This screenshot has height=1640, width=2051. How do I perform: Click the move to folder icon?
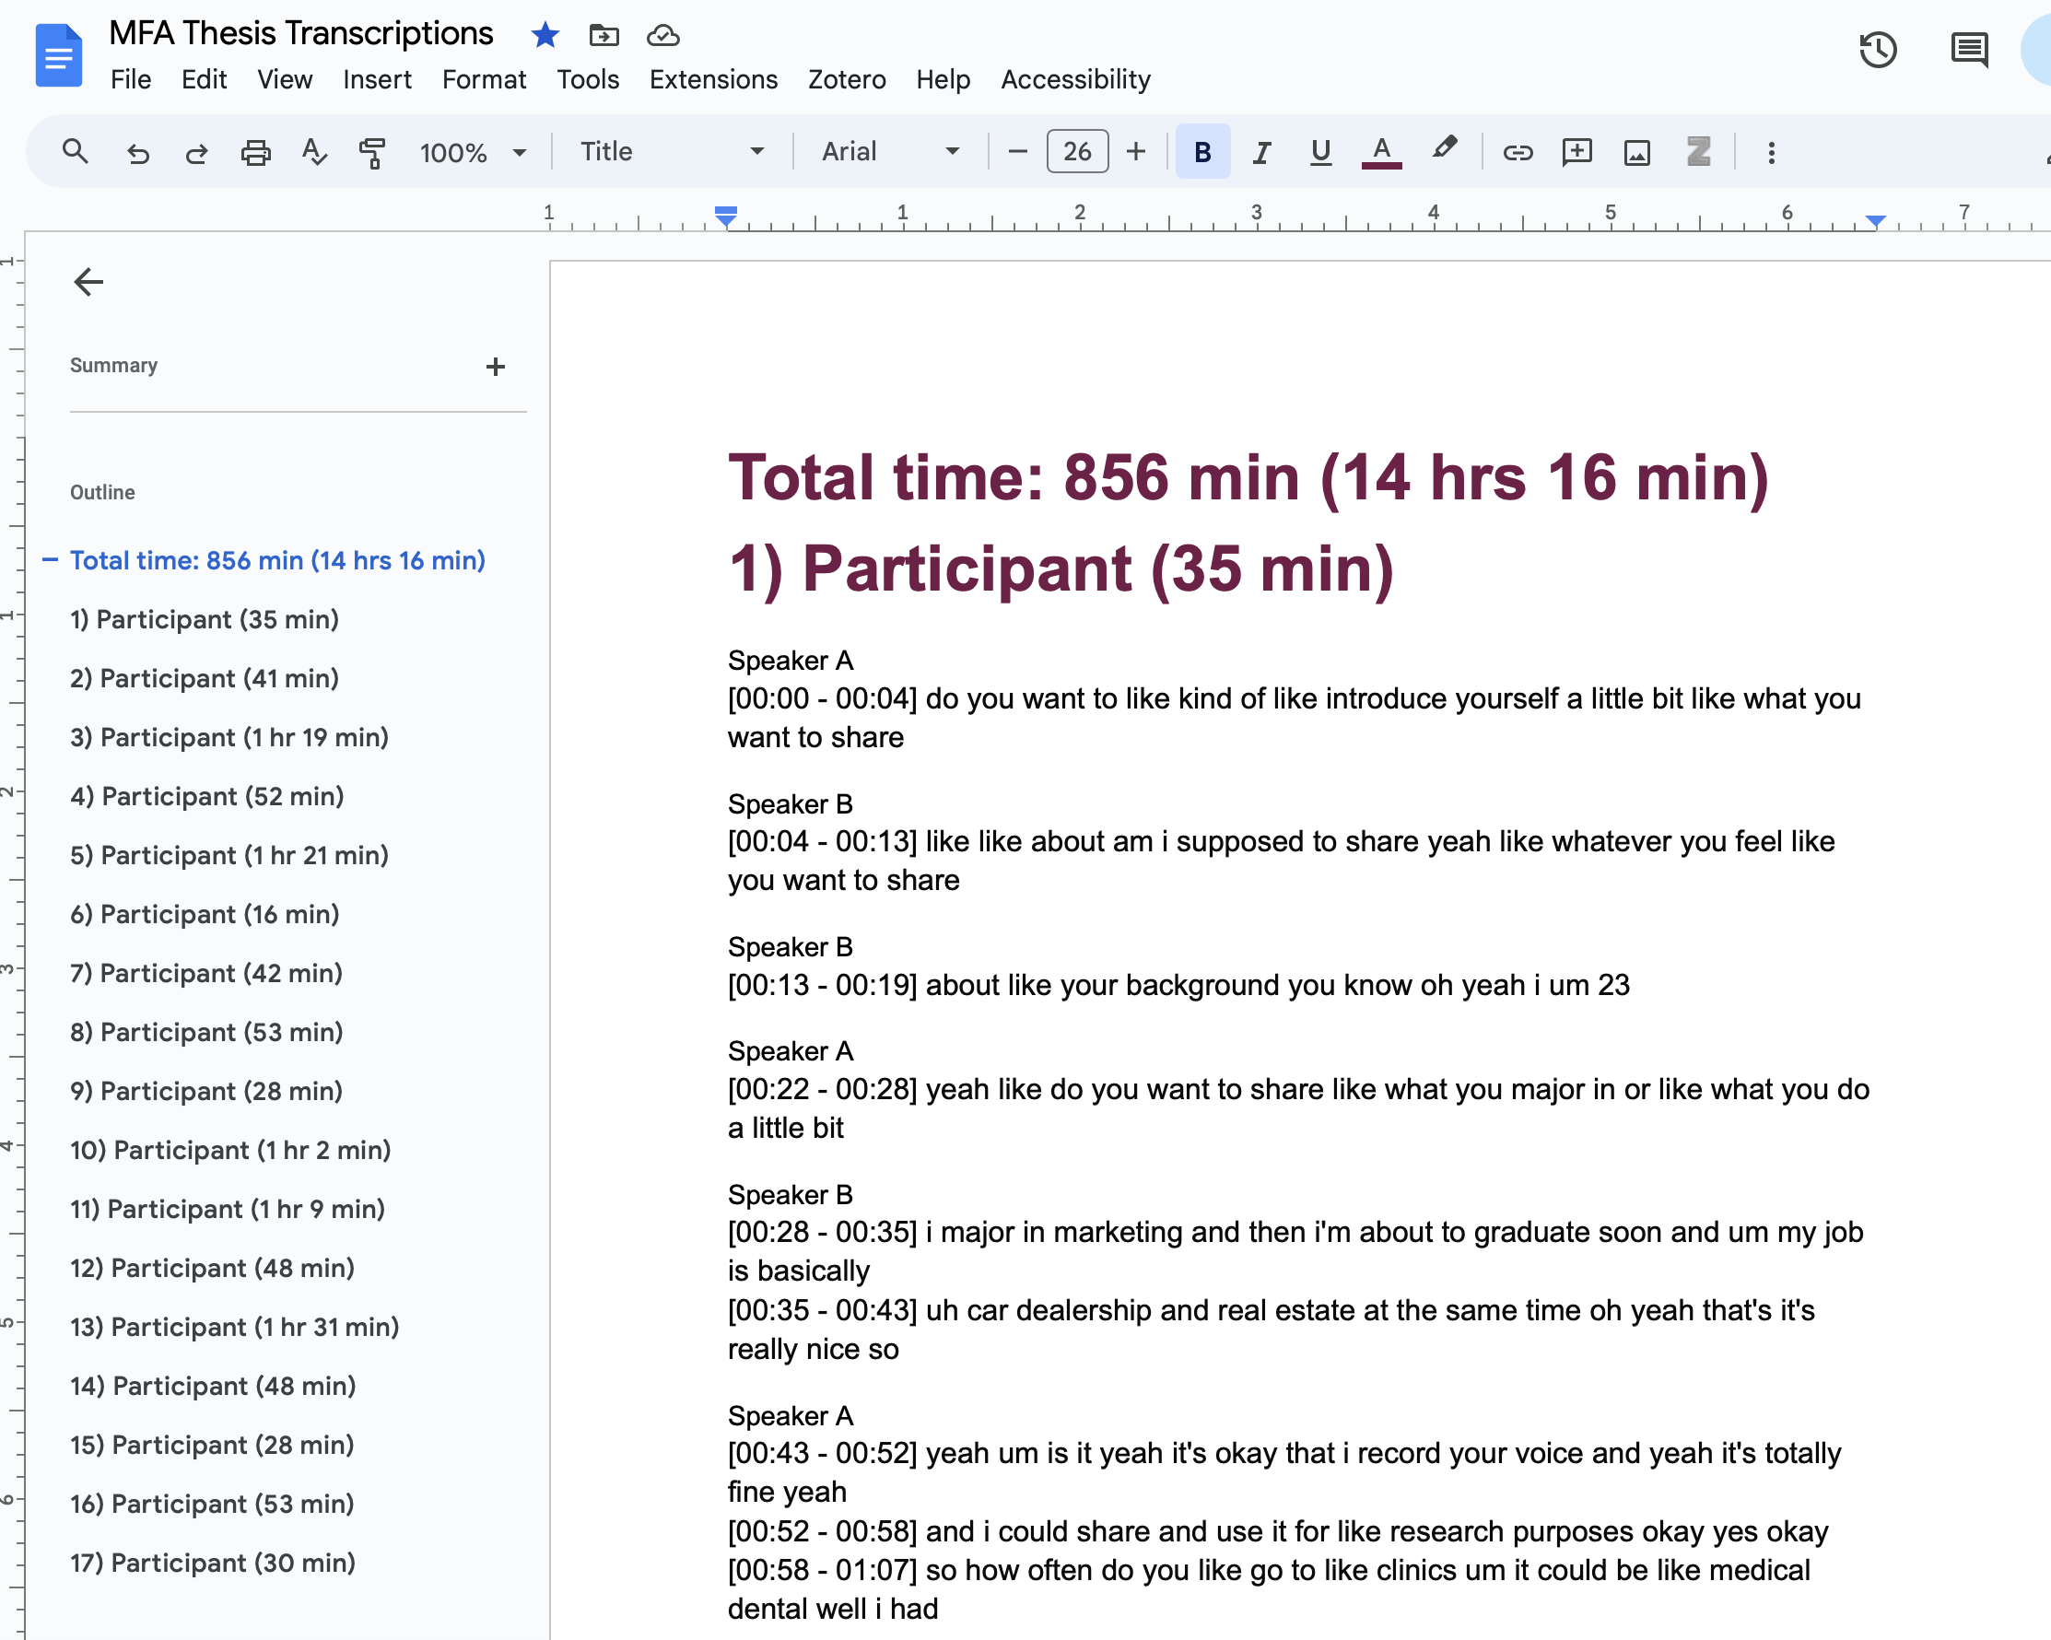(604, 35)
